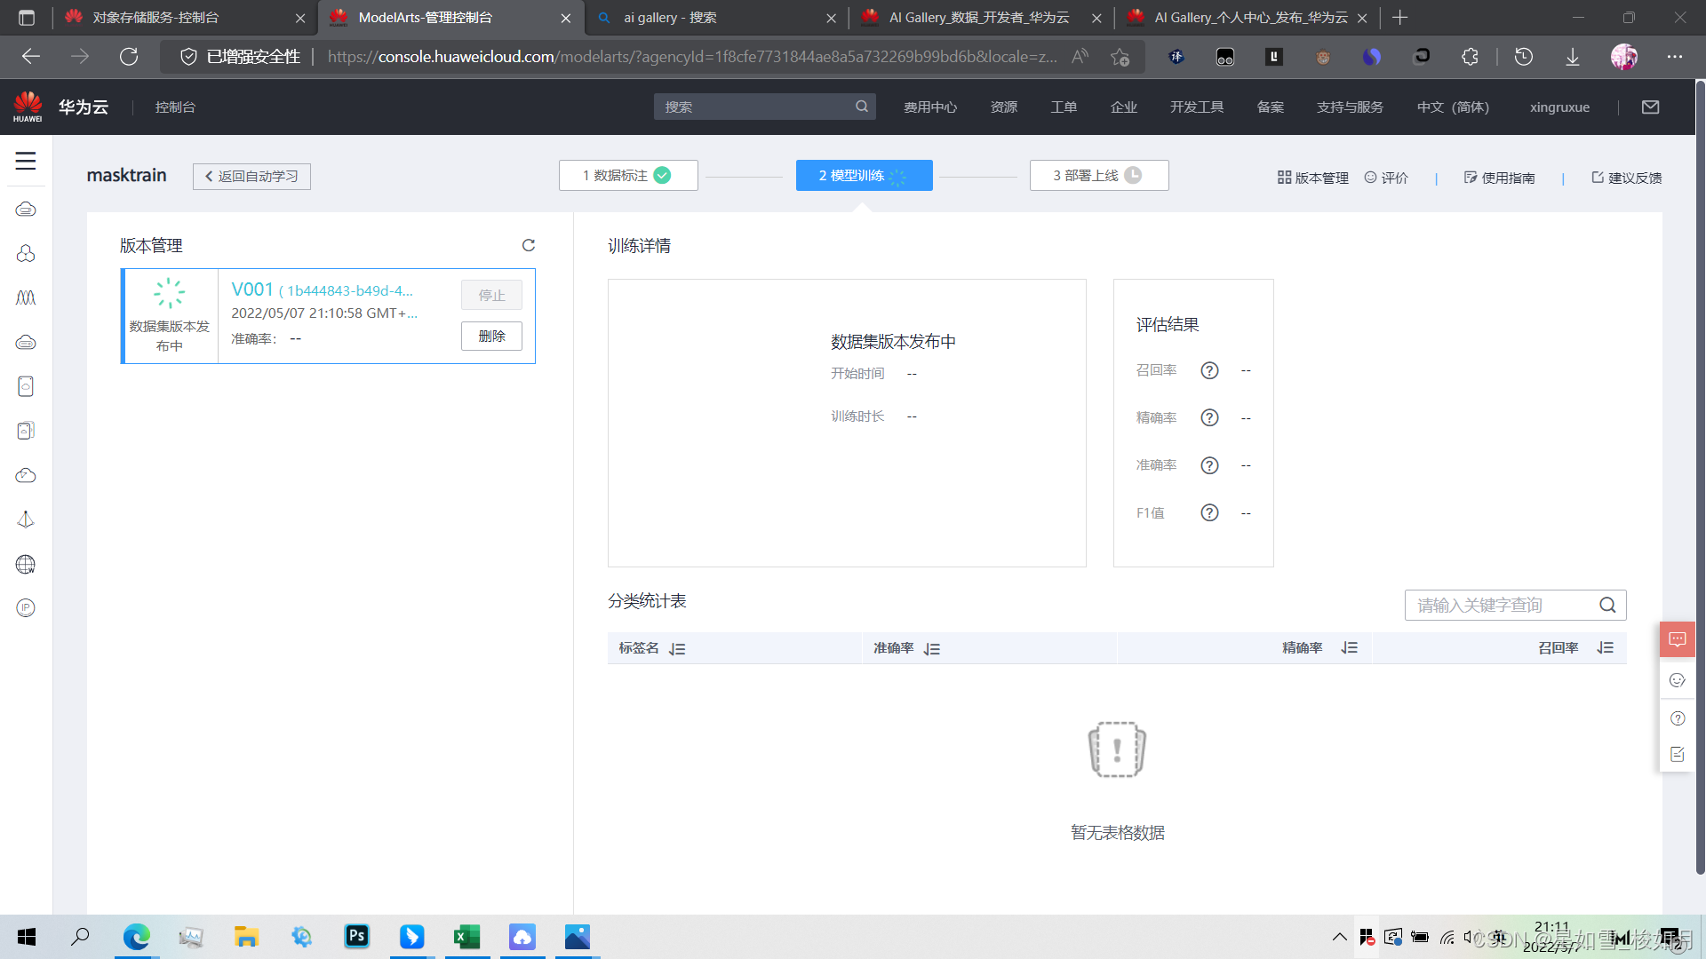Open browser downloads icon

[1572, 57]
